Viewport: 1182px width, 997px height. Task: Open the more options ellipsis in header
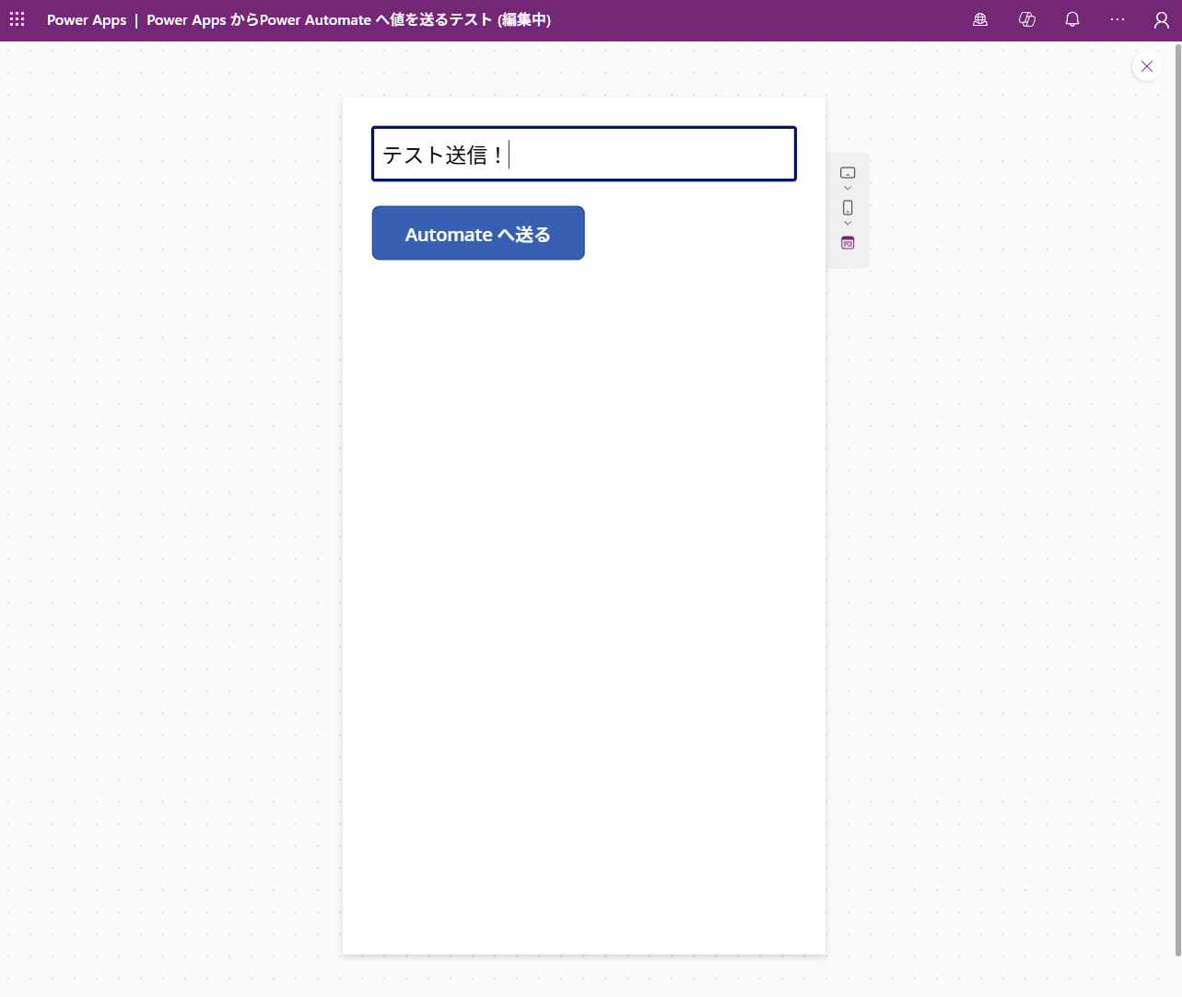coord(1118,19)
